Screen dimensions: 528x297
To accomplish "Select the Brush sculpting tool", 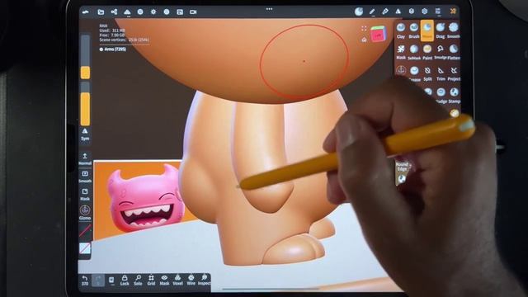I will click(x=414, y=31).
